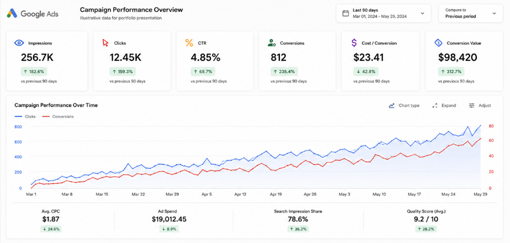This screenshot has height=243, width=510.
Task: Click the calendar icon in date selector
Action: coord(346,13)
